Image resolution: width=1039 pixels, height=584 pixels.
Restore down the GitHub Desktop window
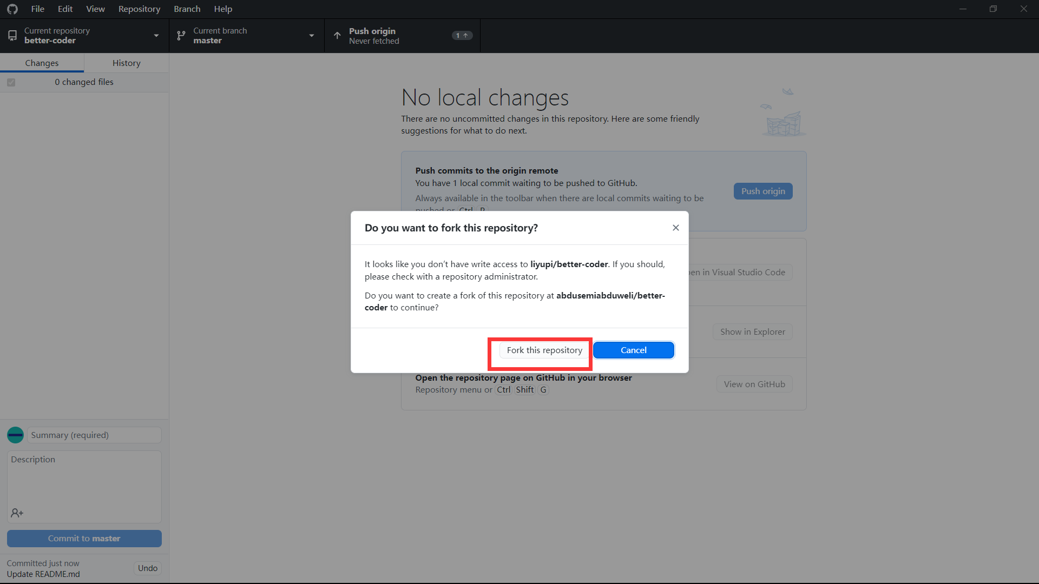coord(993,9)
